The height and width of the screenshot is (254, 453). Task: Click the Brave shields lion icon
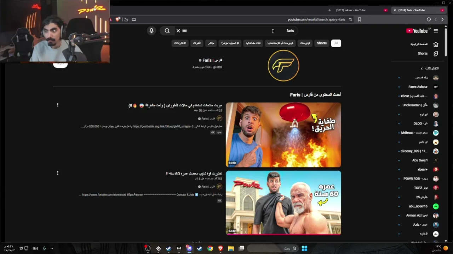click(118, 19)
